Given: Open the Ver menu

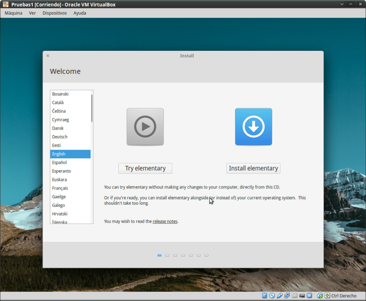Looking at the screenshot, I should (x=32, y=13).
